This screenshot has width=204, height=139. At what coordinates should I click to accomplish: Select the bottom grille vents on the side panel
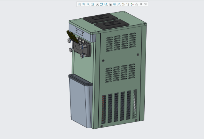tap(119, 107)
